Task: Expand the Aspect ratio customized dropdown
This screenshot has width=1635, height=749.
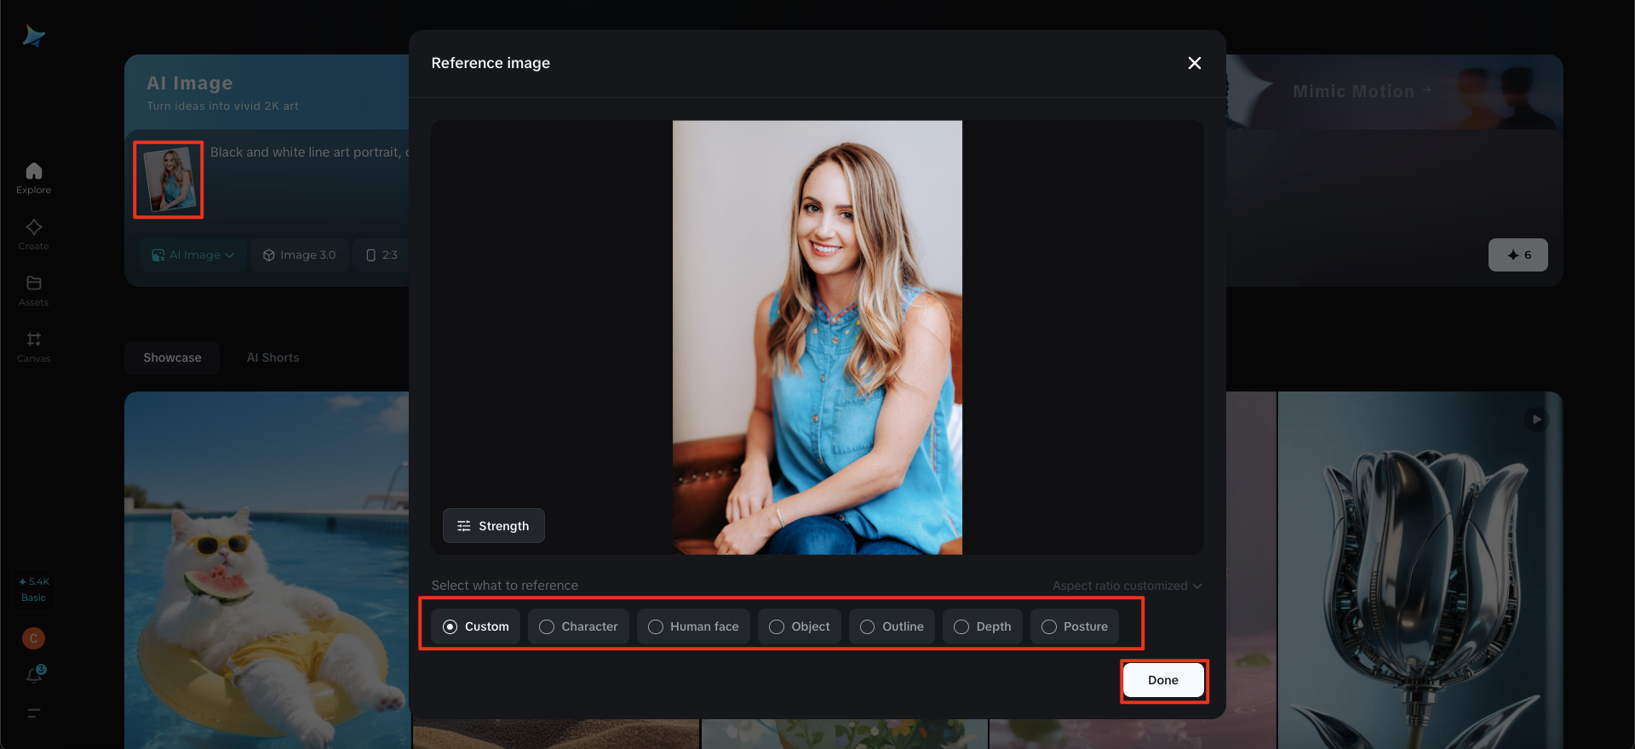Action: click(1127, 586)
